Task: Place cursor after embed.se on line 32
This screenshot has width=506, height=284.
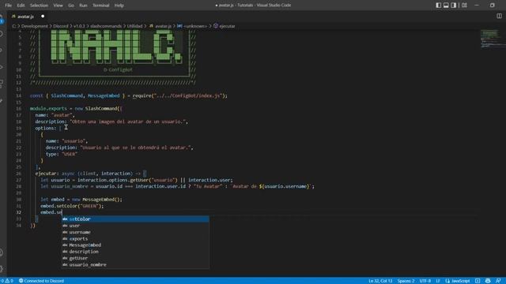Action: point(62,212)
